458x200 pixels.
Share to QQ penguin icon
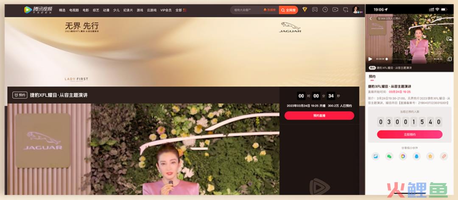coord(416,156)
